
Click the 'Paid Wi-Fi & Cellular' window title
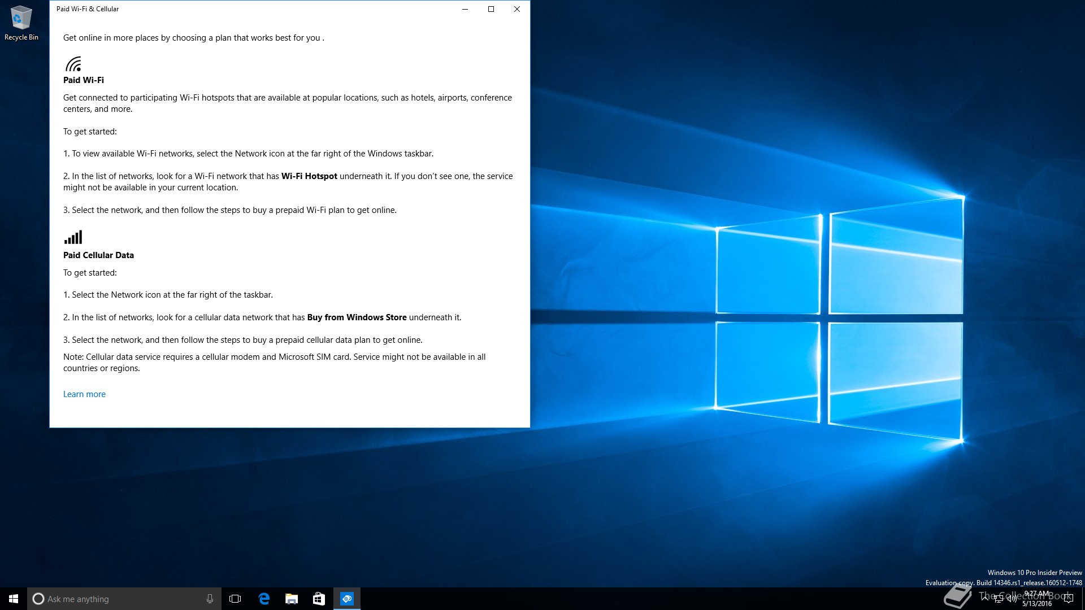[x=88, y=9]
